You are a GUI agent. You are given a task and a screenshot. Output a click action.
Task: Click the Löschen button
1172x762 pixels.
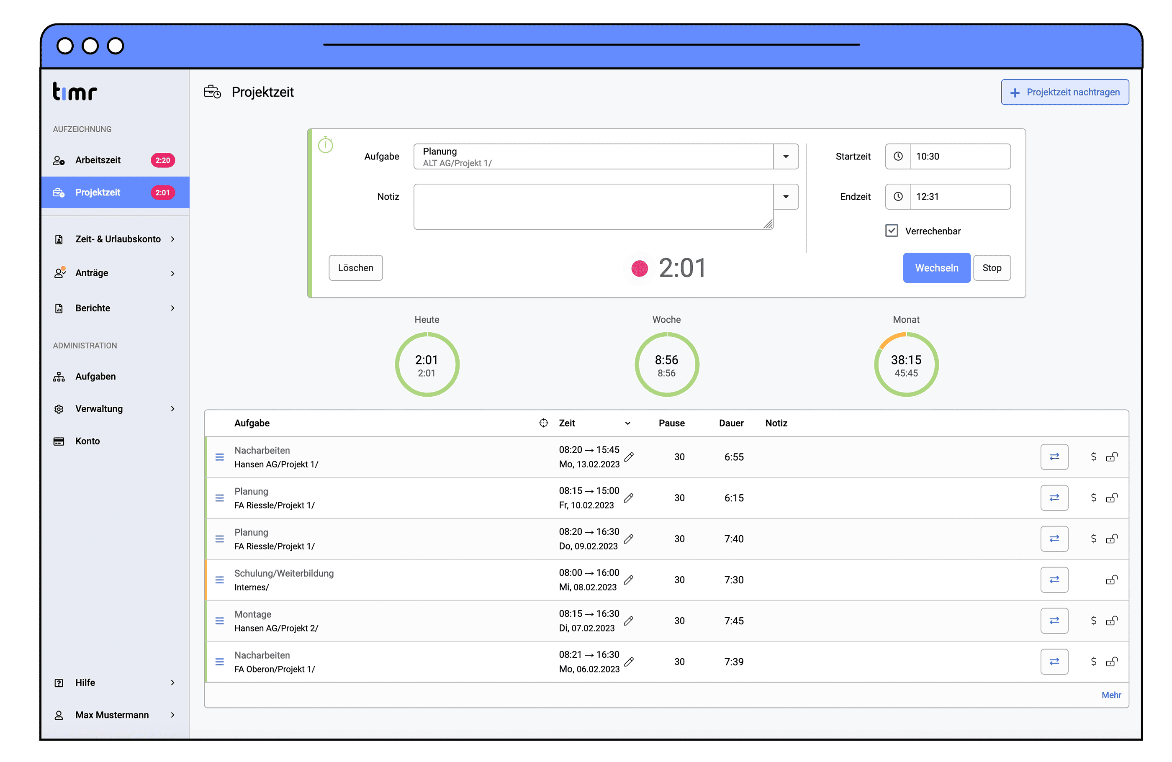tap(355, 267)
